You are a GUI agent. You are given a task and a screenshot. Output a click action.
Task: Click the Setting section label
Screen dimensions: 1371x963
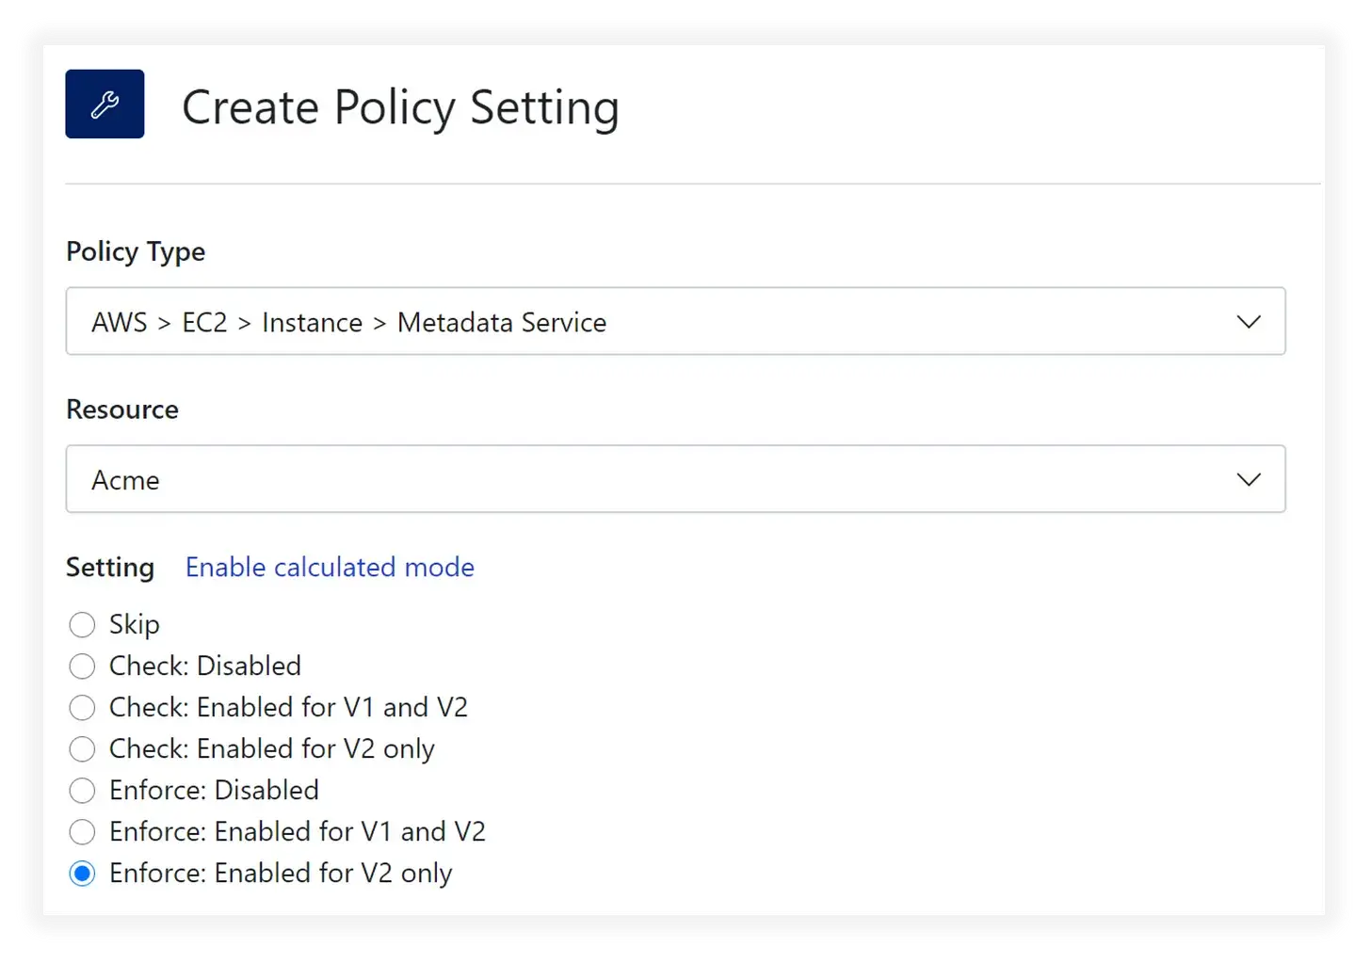point(110,568)
